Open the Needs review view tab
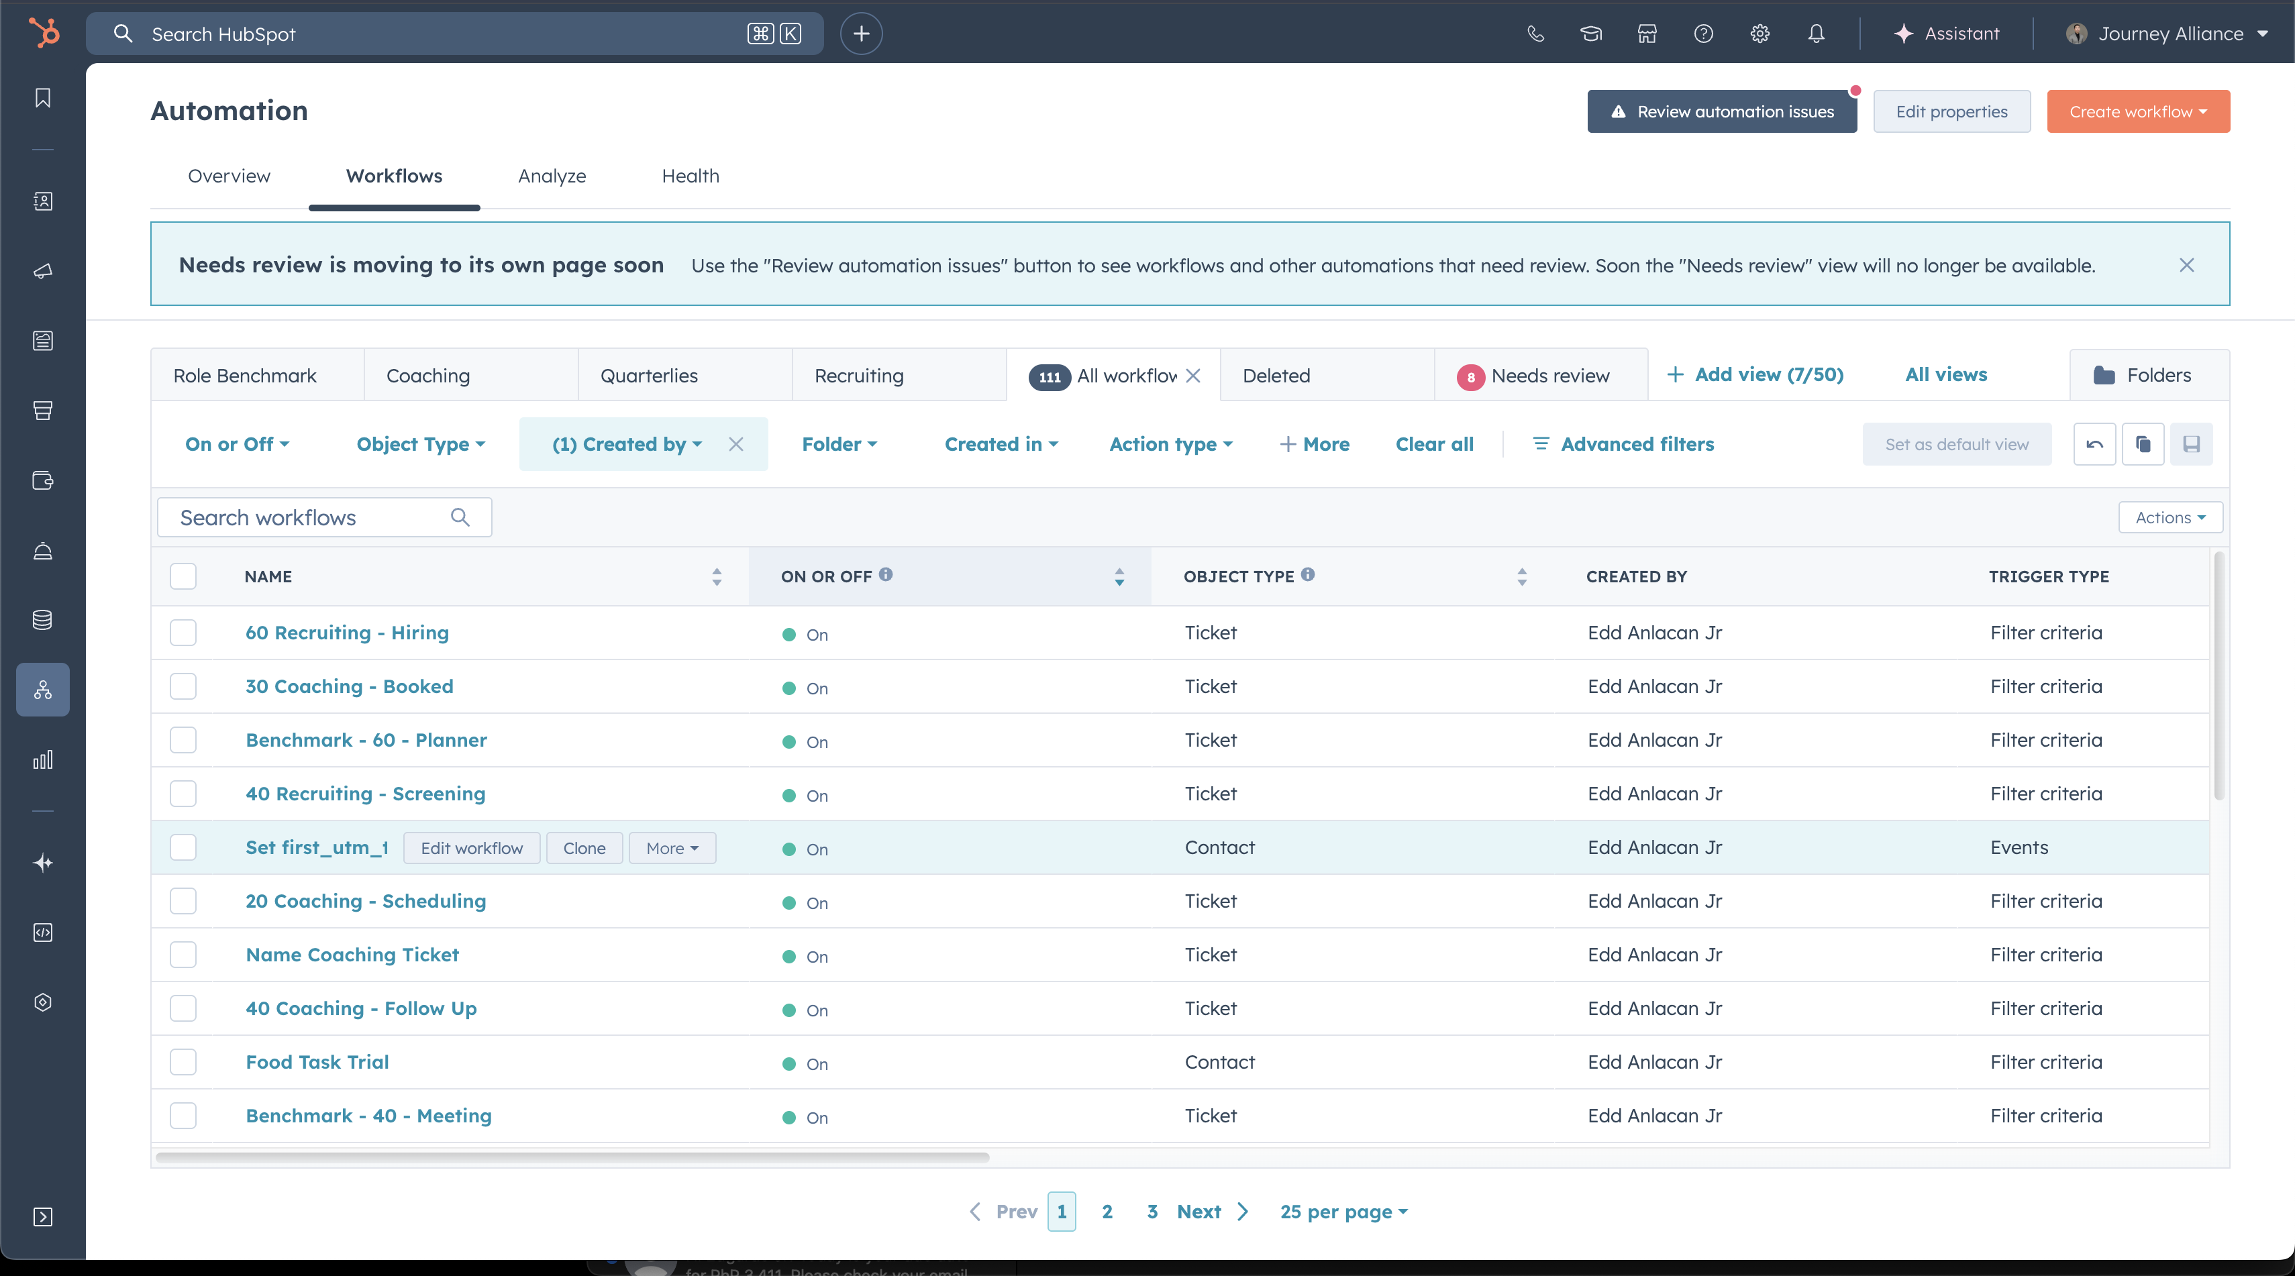The width and height of the screenshot is (2295, 1276). [x=1549, y=376]
